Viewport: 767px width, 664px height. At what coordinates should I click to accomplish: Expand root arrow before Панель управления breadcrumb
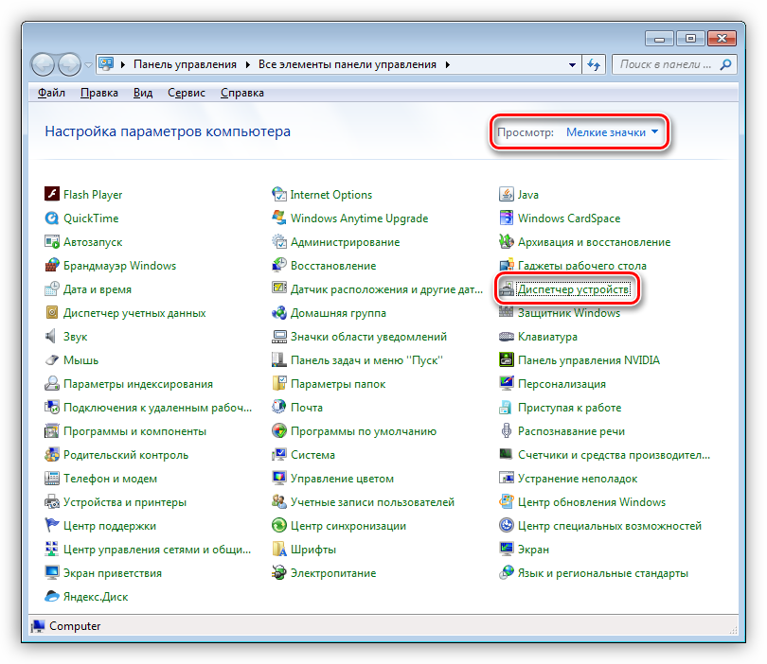(123, 64)
